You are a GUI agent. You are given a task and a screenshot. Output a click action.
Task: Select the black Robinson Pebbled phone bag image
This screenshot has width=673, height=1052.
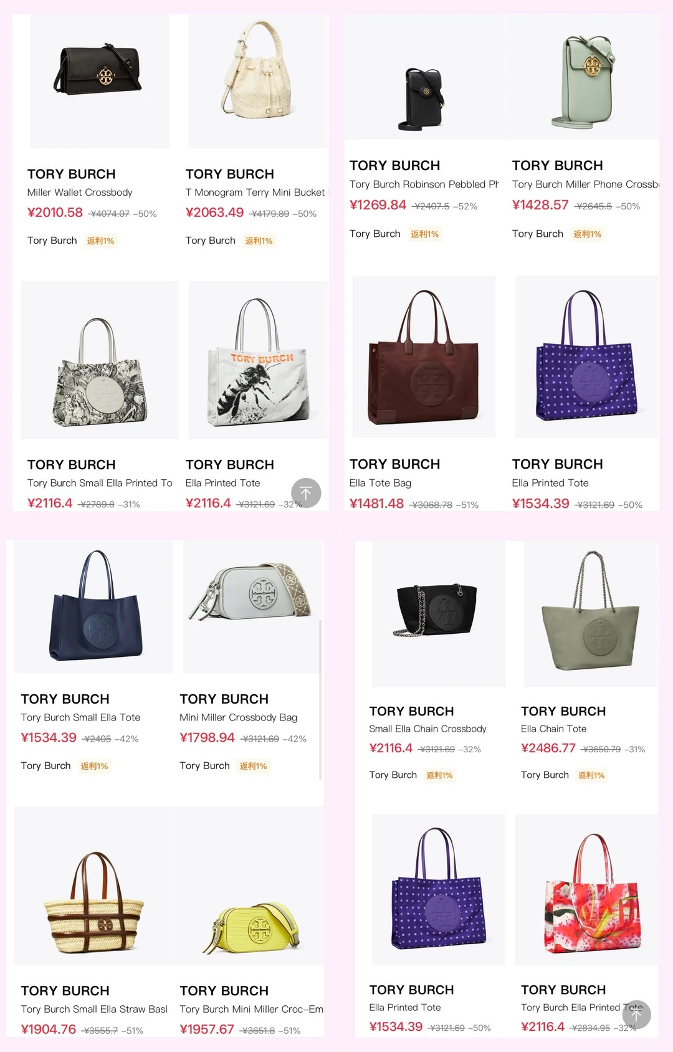tap(425, 77)
